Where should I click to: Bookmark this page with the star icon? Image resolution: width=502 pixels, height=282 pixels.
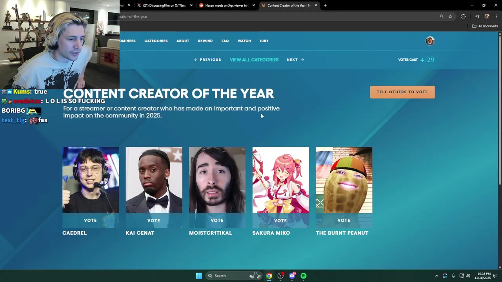[450, 16]
